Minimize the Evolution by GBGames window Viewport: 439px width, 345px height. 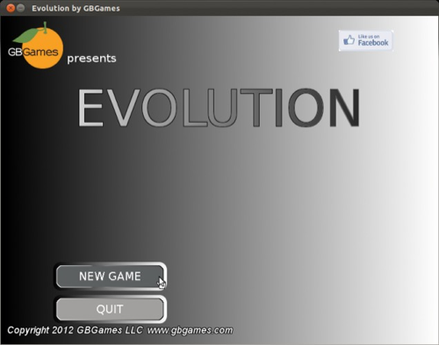click(x=20, y=8)
